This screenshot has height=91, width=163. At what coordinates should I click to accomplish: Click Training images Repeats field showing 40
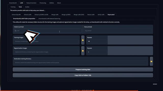[97, 41]
